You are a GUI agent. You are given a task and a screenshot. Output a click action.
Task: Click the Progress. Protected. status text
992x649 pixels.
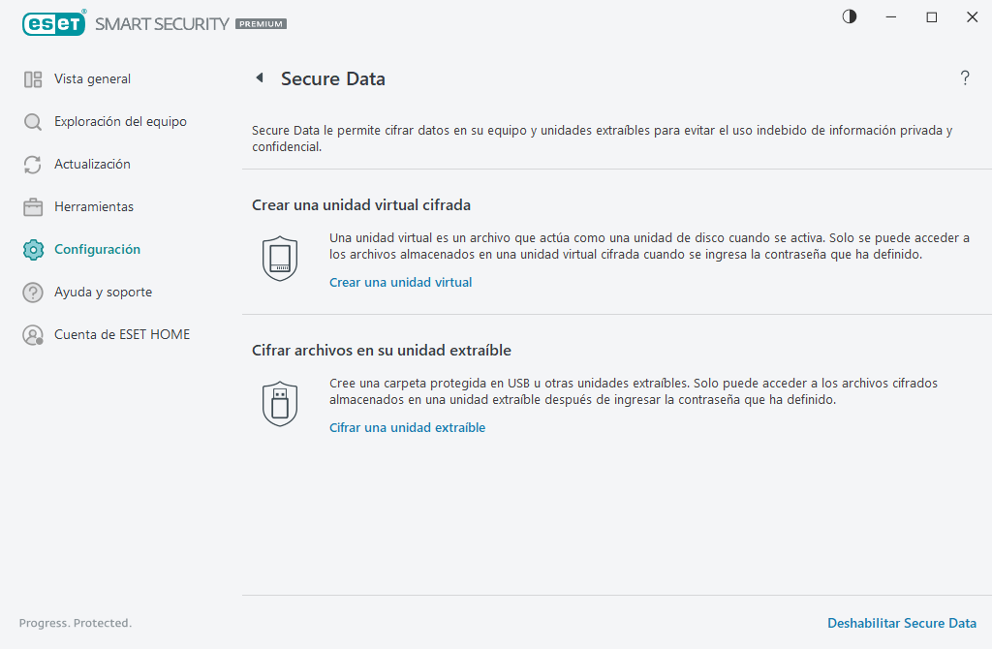[x=75, y=623]
